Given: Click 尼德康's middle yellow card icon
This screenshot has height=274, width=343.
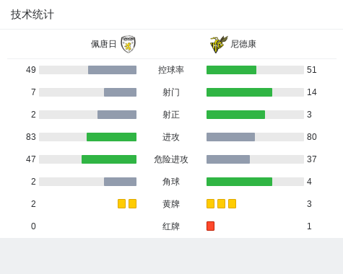Looking at the screenshot, I should (x=221, y=203).
